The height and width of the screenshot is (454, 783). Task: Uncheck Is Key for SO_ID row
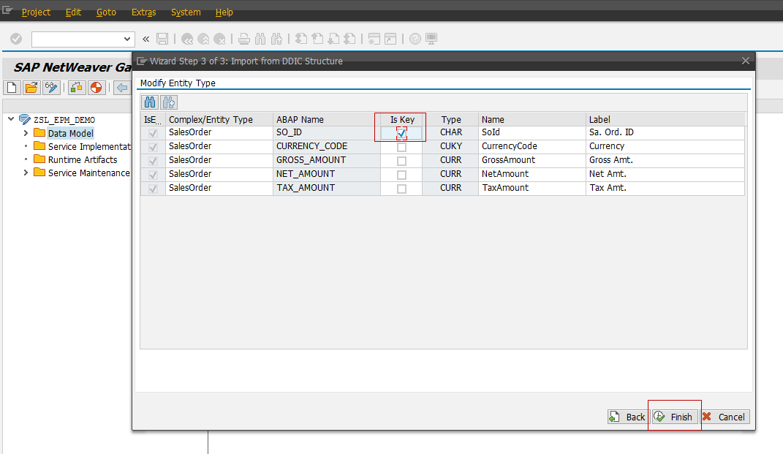[x=401, y=132]
